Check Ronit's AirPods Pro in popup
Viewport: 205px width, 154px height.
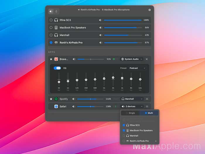pos(124,141)
